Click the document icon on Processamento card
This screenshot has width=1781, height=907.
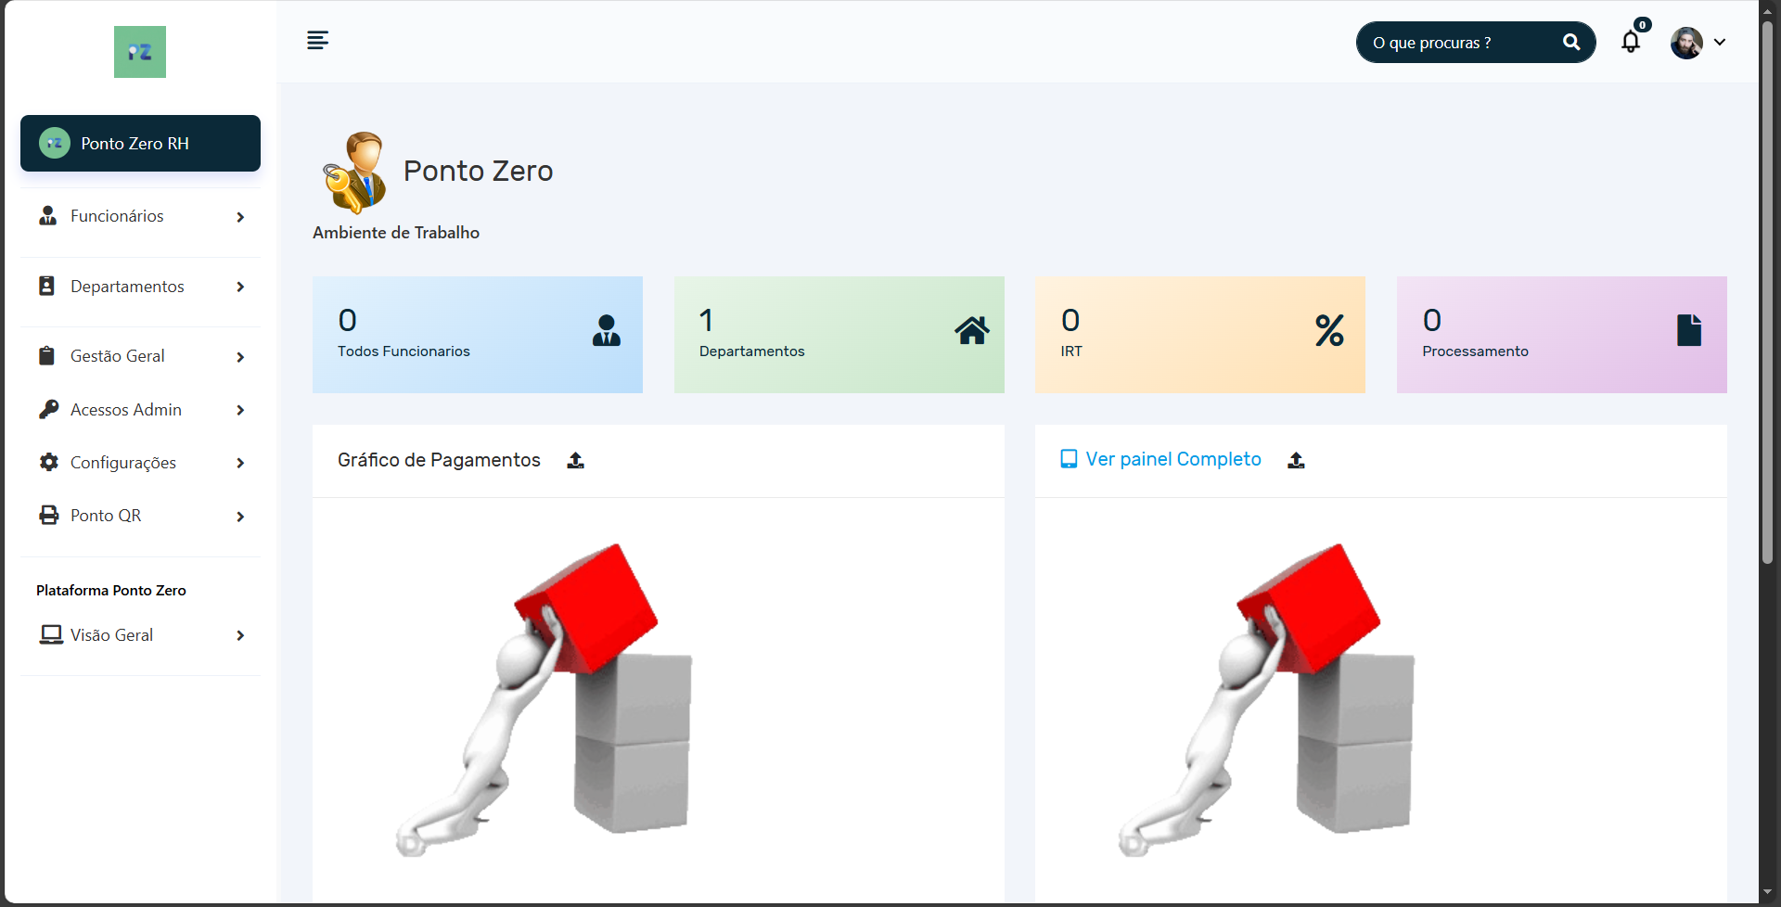(1688, 331)
